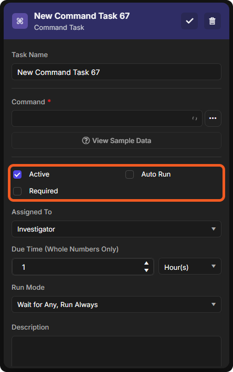Click the checkmark icon to confirm task
The image size is (233, 372).
[x=189, y=21]
